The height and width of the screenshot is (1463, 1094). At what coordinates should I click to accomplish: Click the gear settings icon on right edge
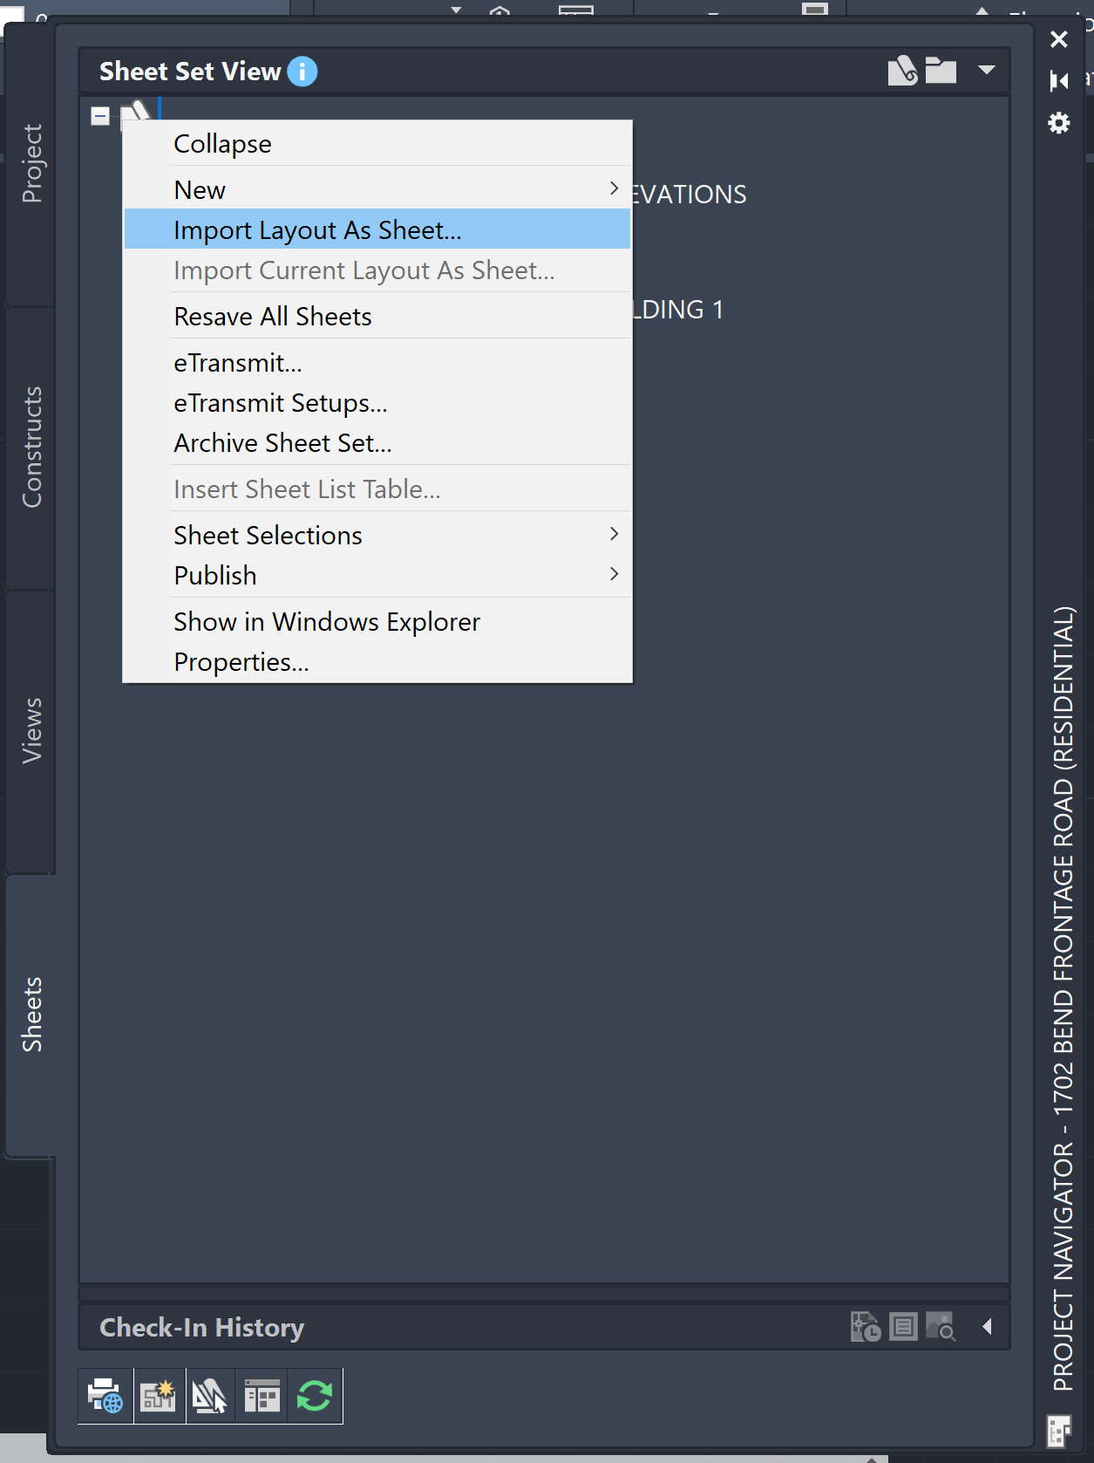1057,123
